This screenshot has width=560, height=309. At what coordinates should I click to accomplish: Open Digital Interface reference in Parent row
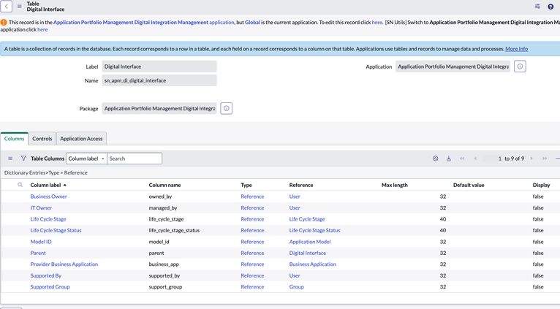coord(308,253)
